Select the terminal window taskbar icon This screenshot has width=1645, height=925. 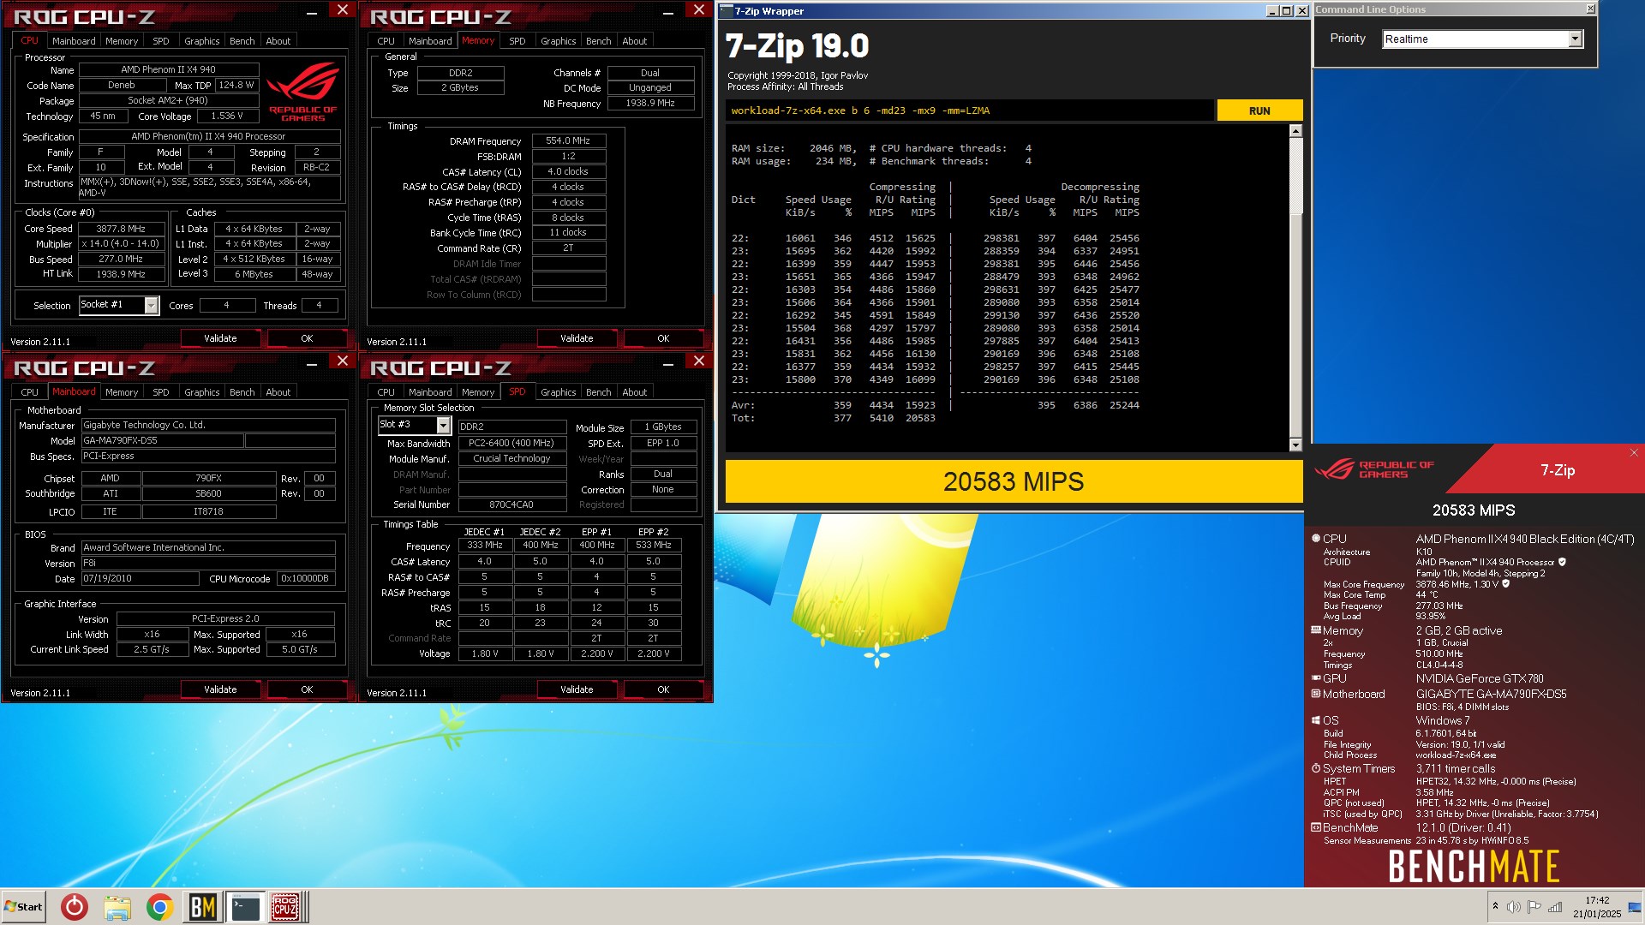pyautogui.click(x=244, y=906)
